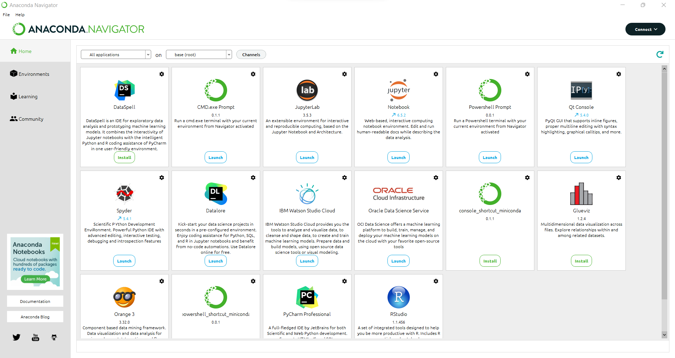Viewport: 675px width, 358px height.
Task: Switch to the Environments tab
Action: [34, 74]
